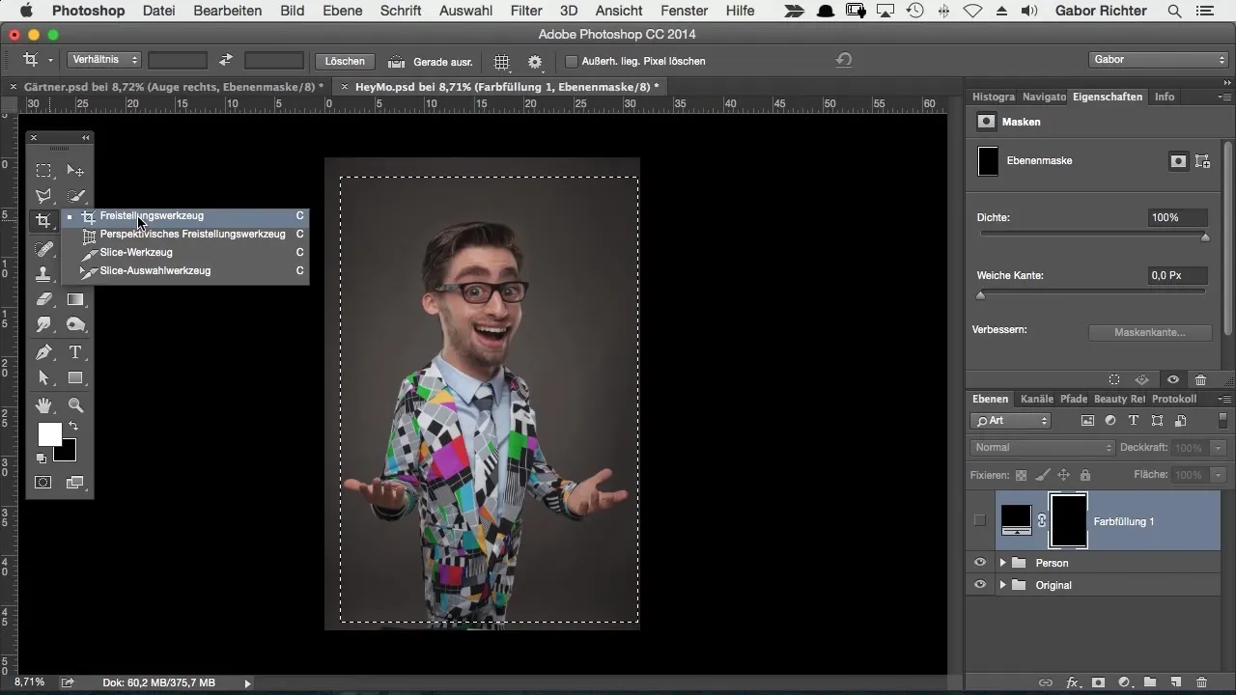The width and height of the screenshot is (1236, 695).
Task: Add vector mask in Properties panel
Action: [x=1203, y=162]
